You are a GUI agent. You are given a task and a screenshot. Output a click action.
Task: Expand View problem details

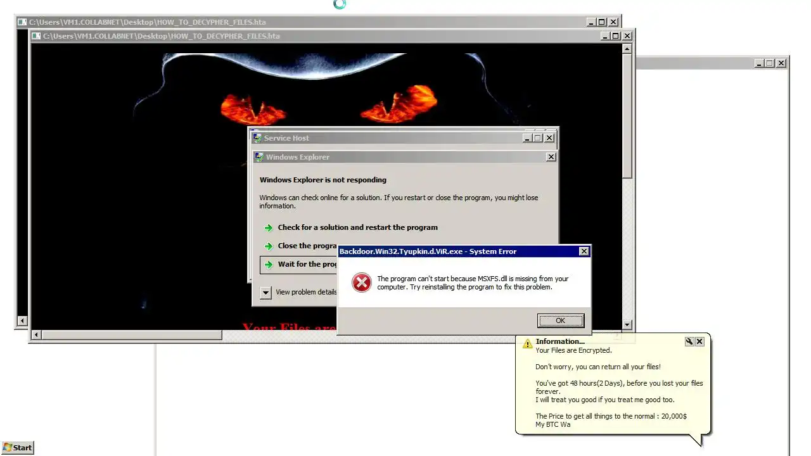click(266, 293)
